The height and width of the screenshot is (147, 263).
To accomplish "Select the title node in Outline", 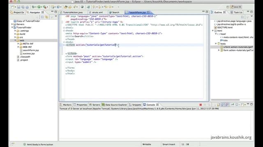I will pos(224,40).
